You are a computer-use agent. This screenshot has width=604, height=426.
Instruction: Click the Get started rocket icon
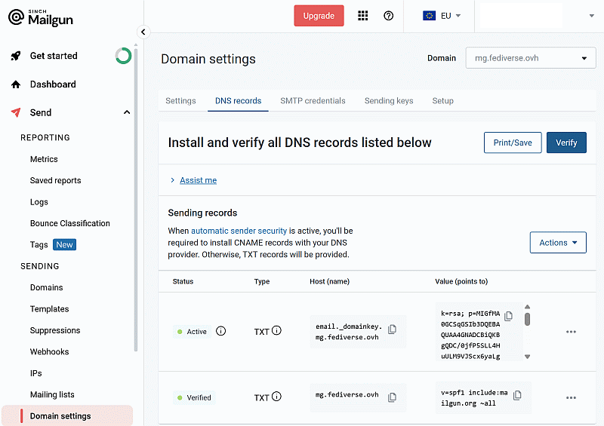click(x=16, y=56)
